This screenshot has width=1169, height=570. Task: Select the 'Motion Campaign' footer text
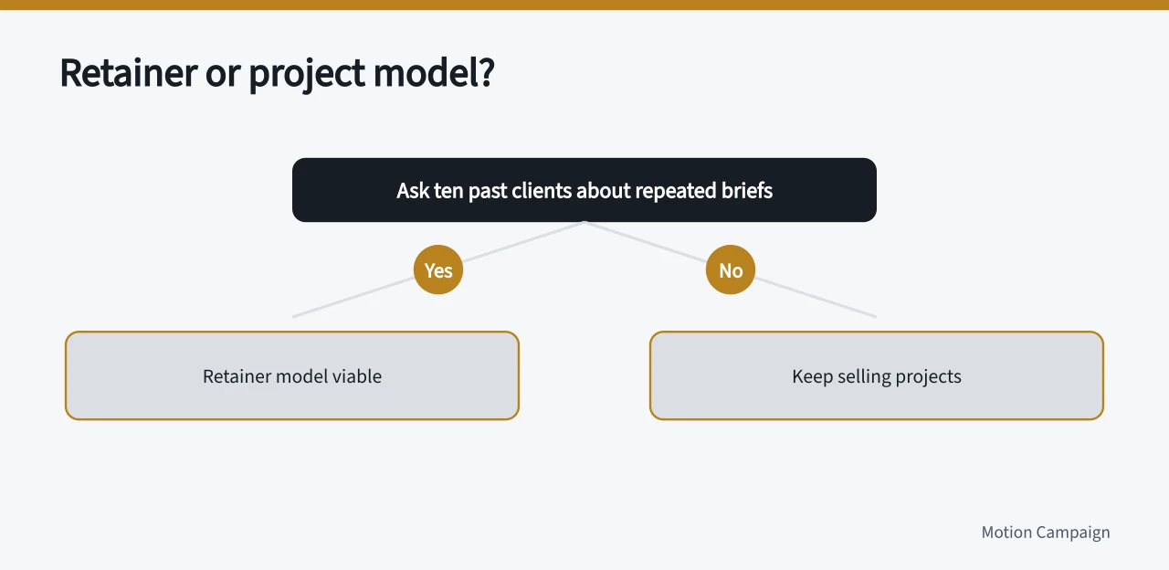1046,533
